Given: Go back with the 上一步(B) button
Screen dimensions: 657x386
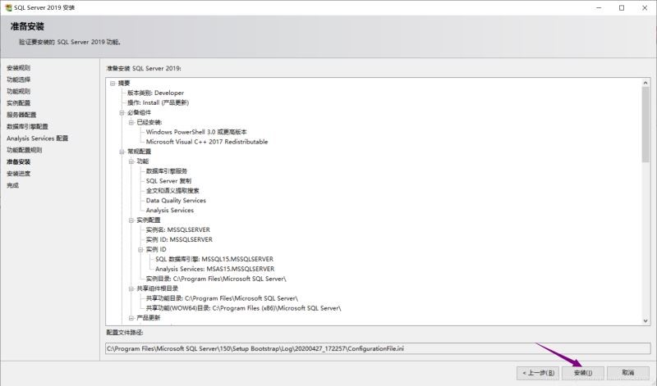Looking at the screenshot, I should [x=540, y=372].
